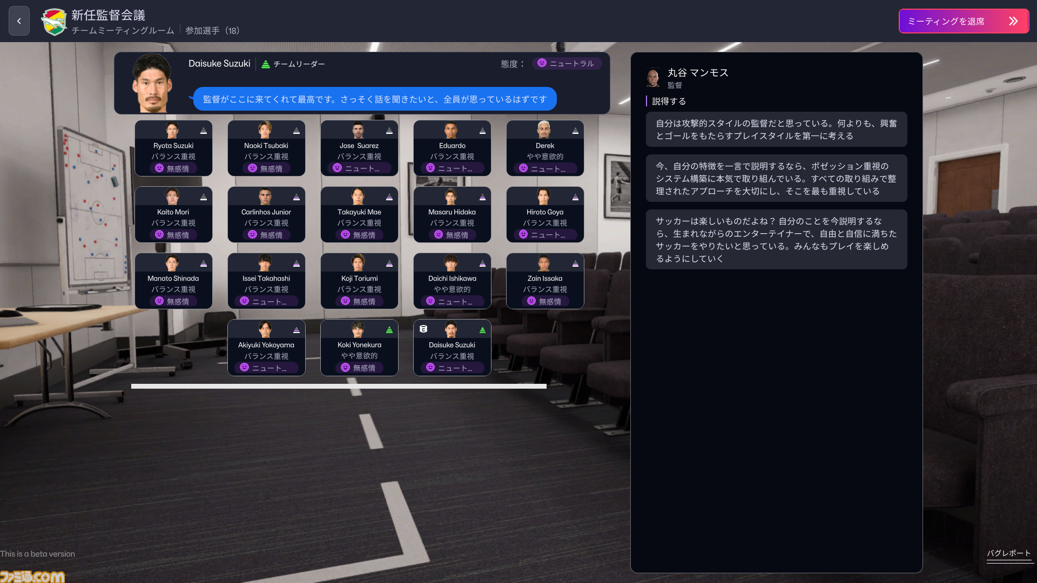
Task: Click the 参加選手 (18) participants label
Action: pos(212,31)
